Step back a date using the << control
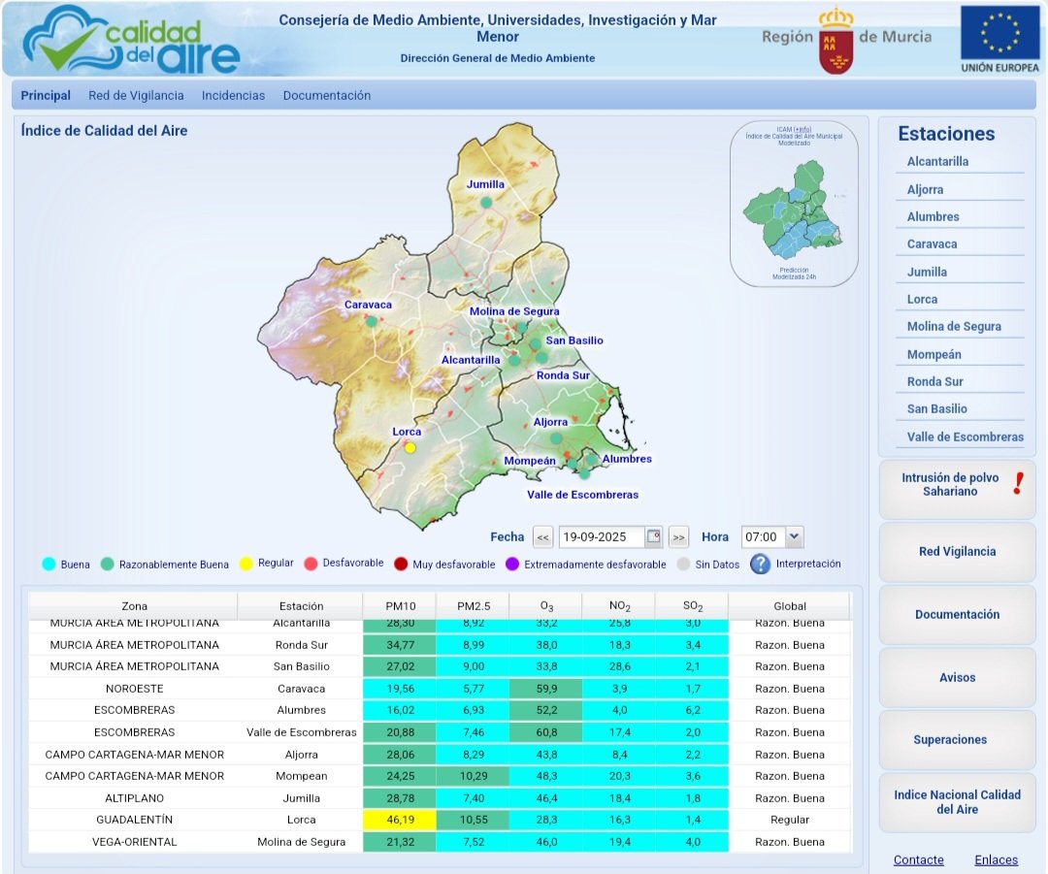 [542, 536]
